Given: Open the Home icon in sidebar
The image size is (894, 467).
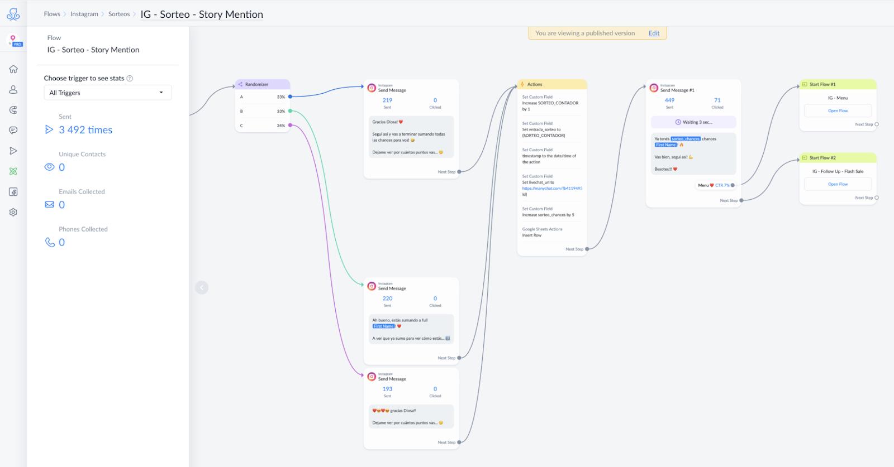Looking at the screenshot, I should [x=13, y=69].
